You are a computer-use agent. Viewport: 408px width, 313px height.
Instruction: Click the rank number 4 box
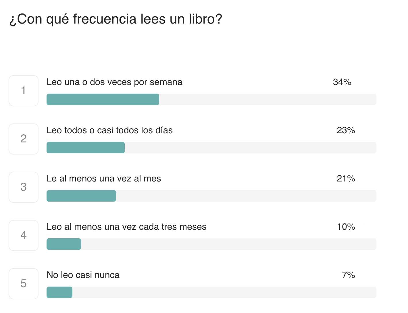tap(24, 235)
